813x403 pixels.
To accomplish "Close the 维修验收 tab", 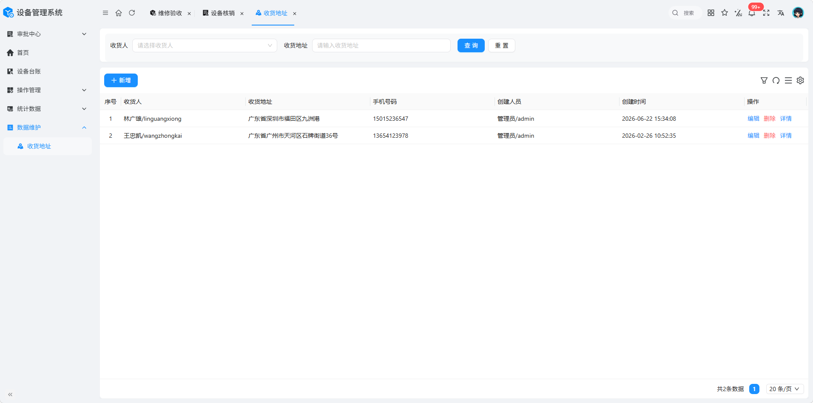I will point(189,14).
